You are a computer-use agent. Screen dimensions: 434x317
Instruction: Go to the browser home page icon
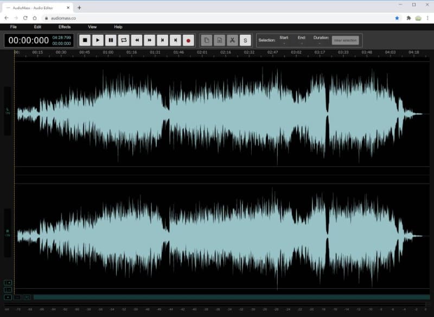tap(35, 18)
